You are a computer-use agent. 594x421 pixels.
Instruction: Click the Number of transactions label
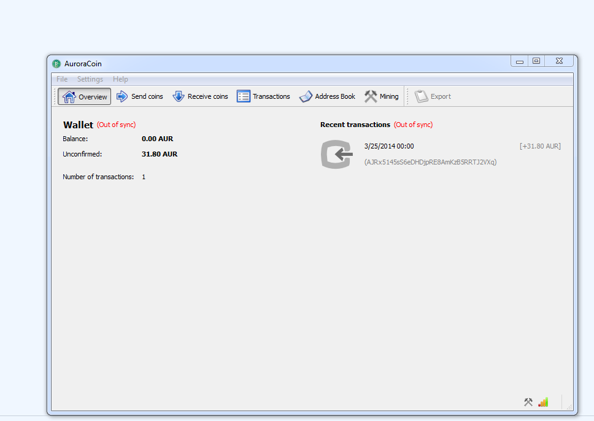coord(98,177)
